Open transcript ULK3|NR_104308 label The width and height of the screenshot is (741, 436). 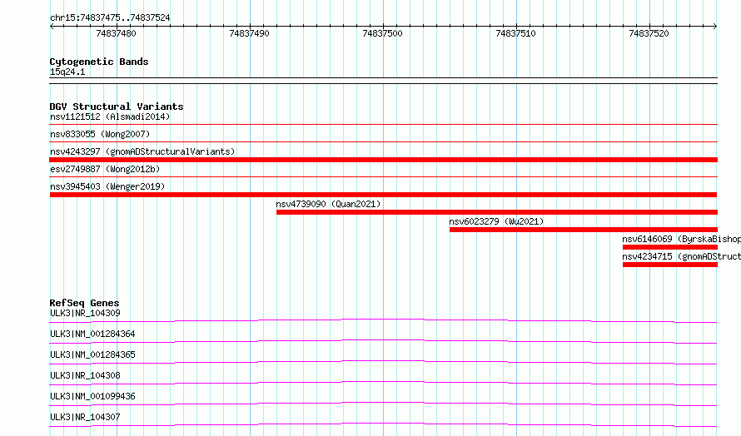[x=85, y=375]
